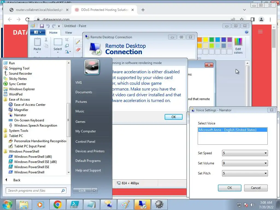Collapse the Windows PowerShell folder
Viewport: 280px width, 210px height.
pos(24,151)
